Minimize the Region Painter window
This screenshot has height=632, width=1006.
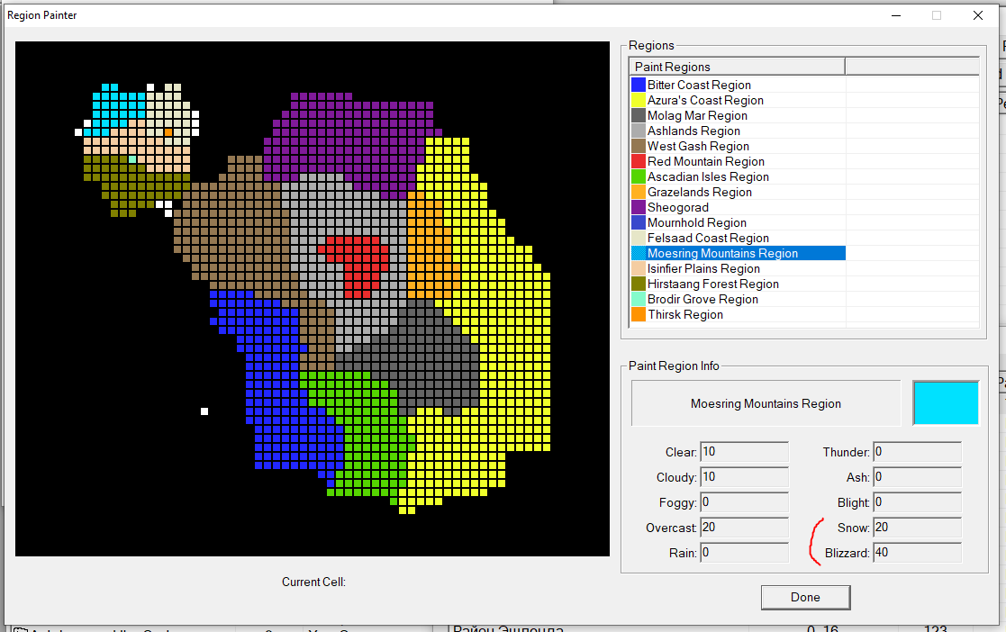(x=896, y=15)
